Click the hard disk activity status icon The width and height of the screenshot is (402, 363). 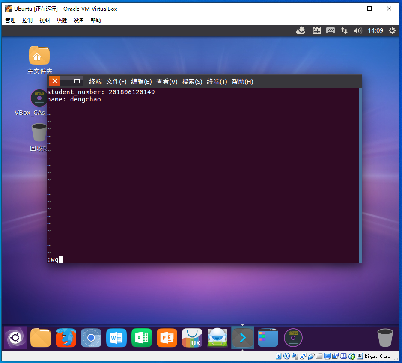point(278,356)
